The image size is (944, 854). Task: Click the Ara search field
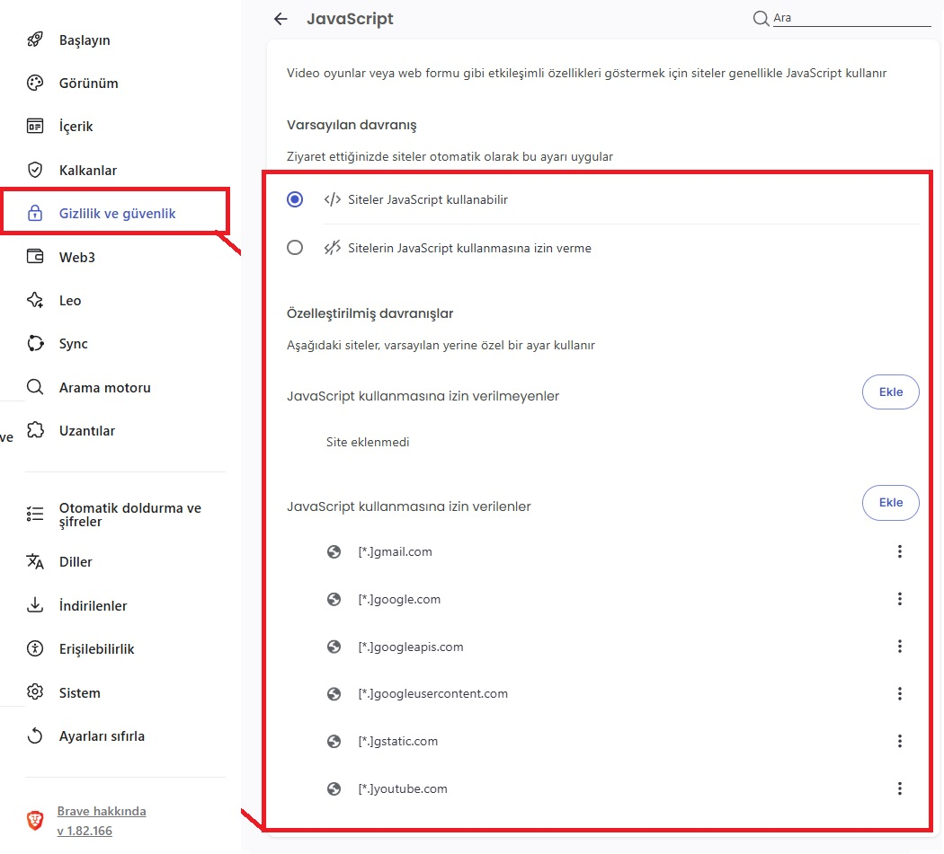(851, 18)
